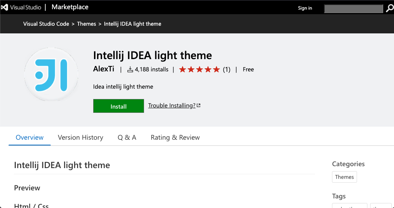Switch to the Overview tab
This screenshot has height=208, width=394.
pyautogui.click(x=30, y=137)
